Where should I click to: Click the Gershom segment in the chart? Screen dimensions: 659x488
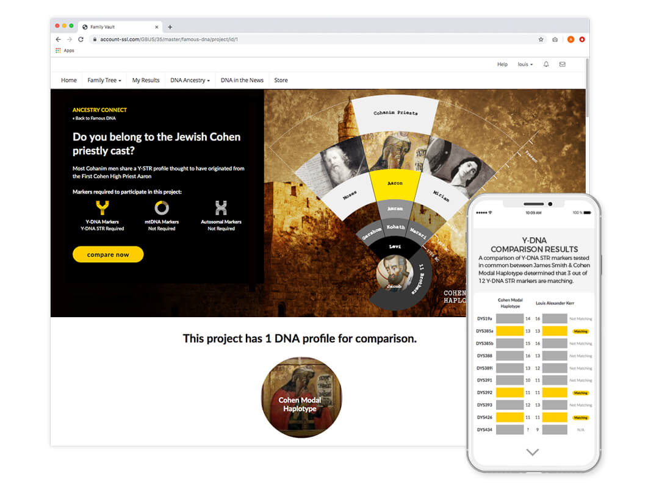coord(372,233)
